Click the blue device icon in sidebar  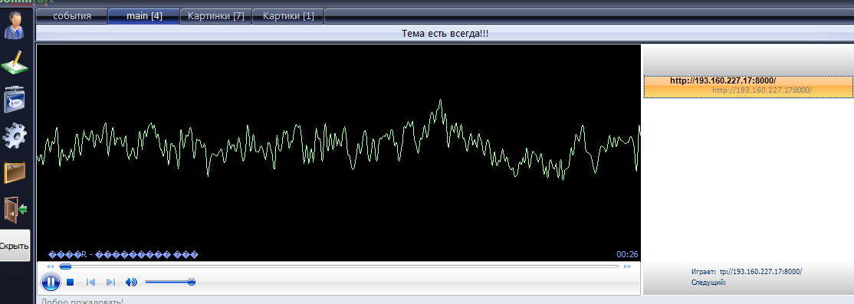click(15, 100)
